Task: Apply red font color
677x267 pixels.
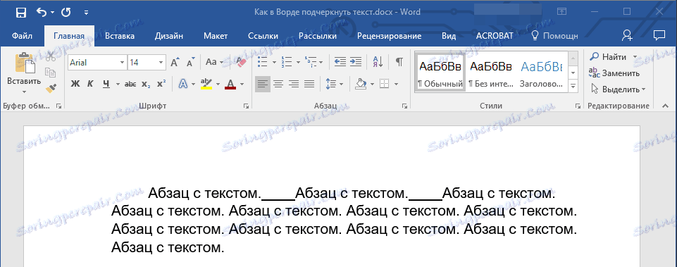Action: tap(230, 84)
